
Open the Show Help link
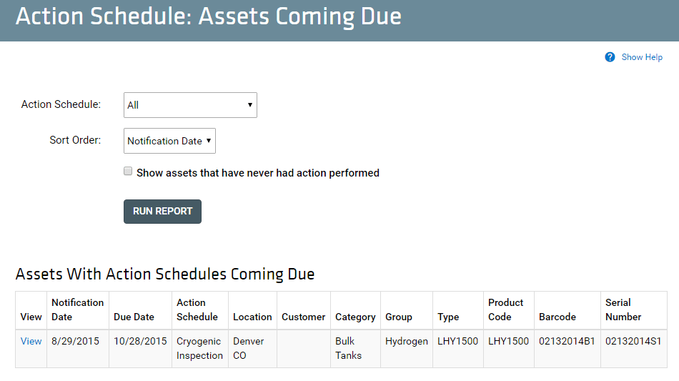642,57
